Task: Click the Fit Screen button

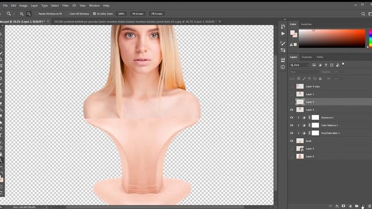Action: 138,14
